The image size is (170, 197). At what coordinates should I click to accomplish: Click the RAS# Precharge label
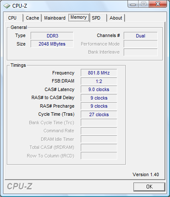[x=57, y=106]
